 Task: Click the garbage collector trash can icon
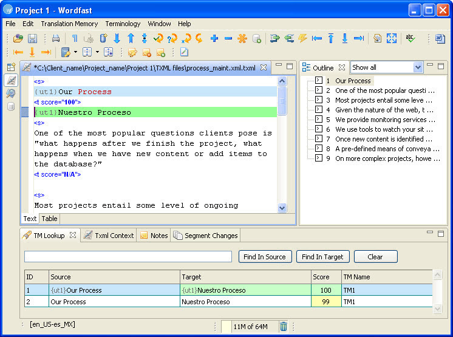(x=284, y=326)
